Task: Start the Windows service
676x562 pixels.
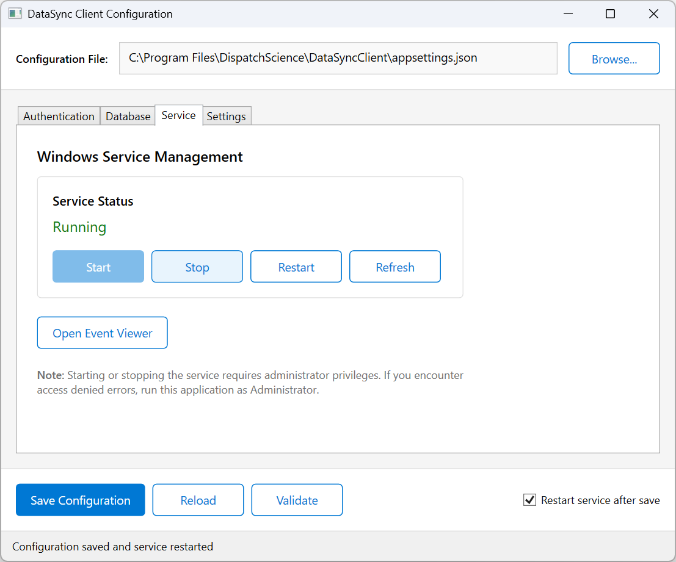Action: [98, 267]
